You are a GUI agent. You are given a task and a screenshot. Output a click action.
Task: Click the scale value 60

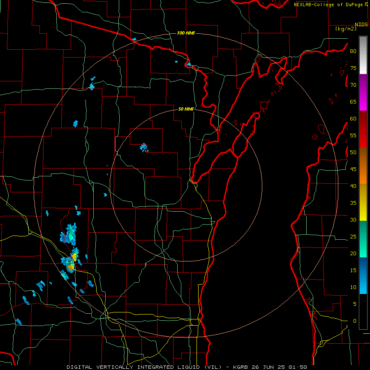[x=353, y=119]
